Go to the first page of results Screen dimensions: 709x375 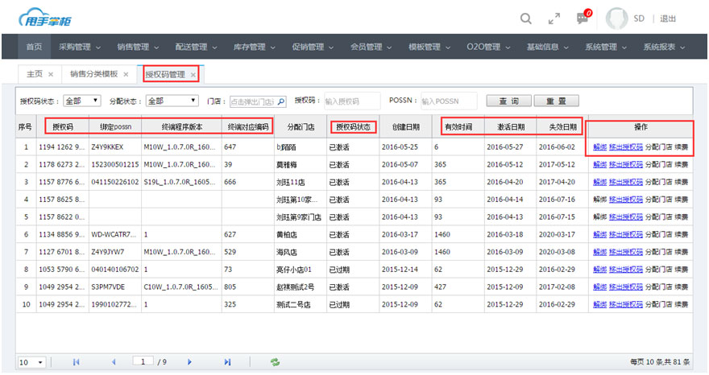tap(76, 362)
